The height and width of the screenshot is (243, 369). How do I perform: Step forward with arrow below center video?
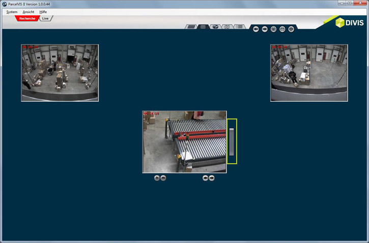(x=212, y=178)
